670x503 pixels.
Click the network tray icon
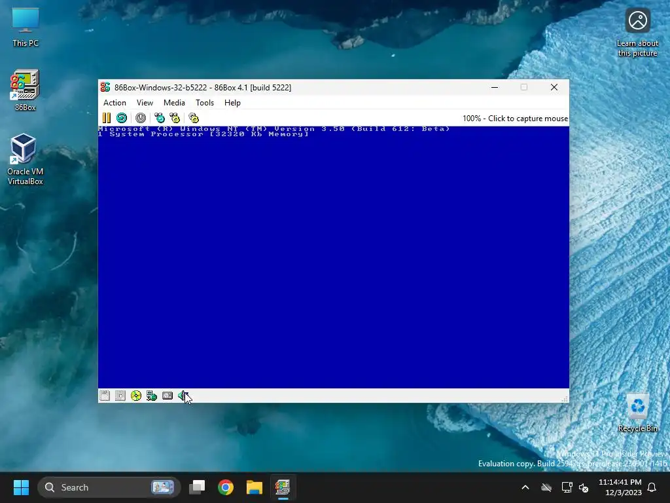[x=567, y=487]
